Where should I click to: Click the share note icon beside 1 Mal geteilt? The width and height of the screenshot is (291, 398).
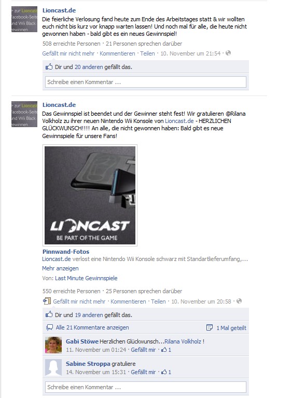coord(210,327)
